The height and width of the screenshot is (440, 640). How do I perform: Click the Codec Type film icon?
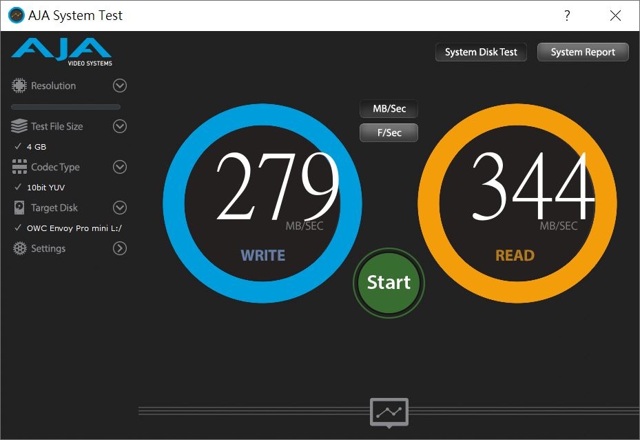tap(19, 167)
